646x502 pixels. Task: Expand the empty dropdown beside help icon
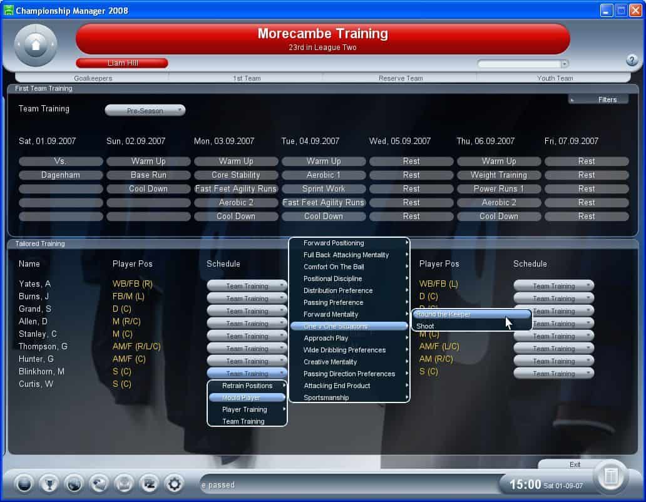click(x=523, y=64)
